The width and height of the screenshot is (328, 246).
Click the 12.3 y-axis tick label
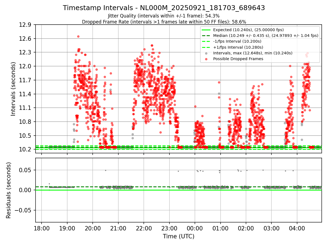25,52
